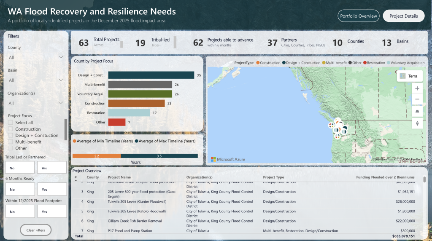Screen dimensions: 432x241
Task: Tick the Multi-benefit checkbox
Action: (11, 142)
